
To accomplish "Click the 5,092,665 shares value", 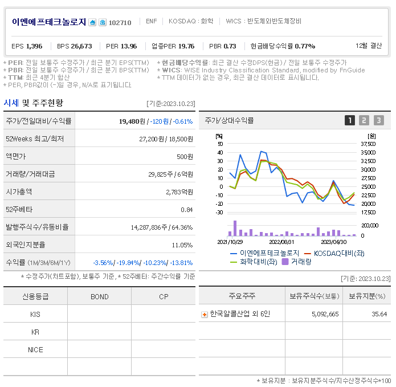I will pos(325,314).
